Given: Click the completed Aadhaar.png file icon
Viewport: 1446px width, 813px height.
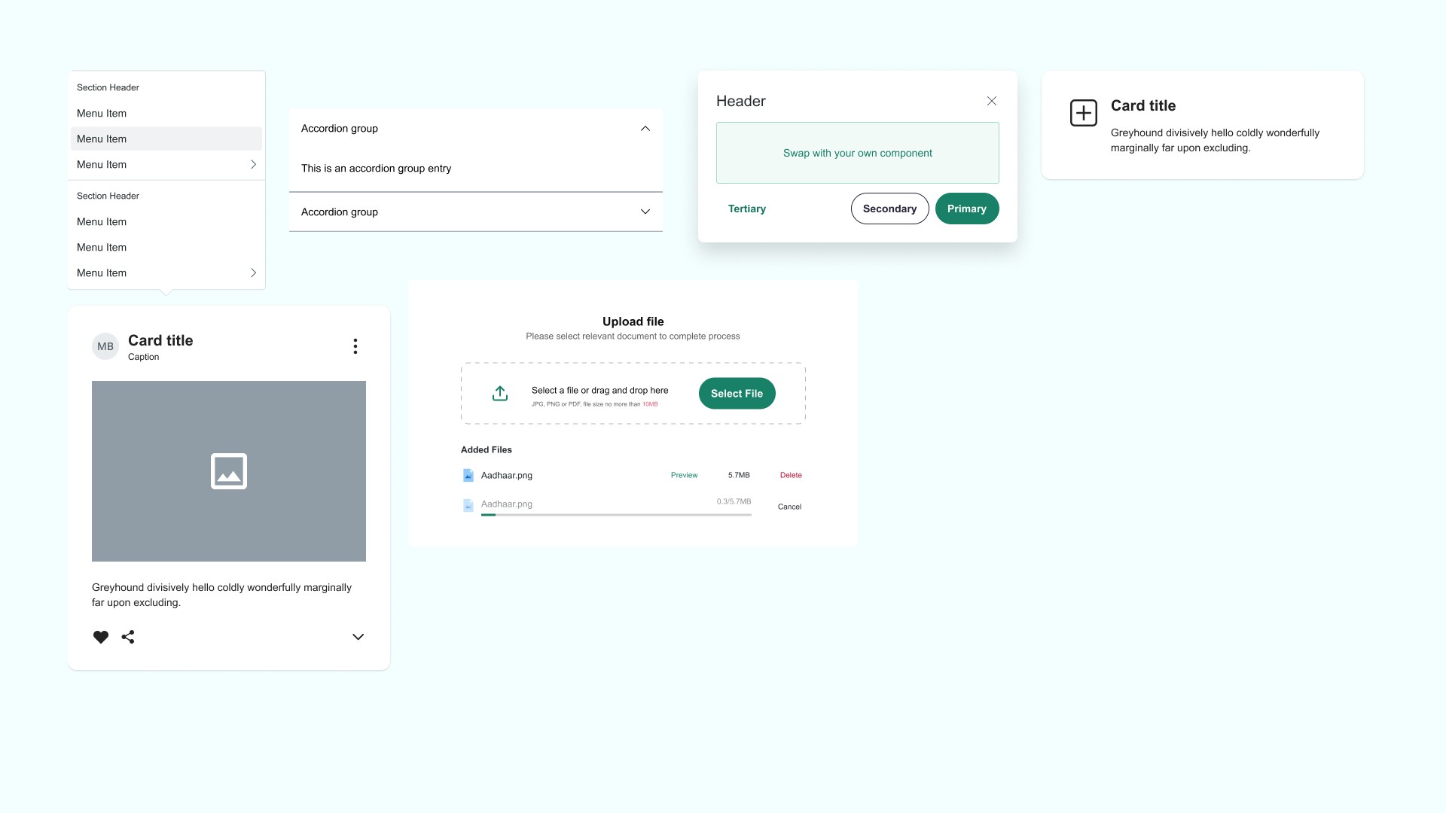Looking at the screenshot, I should 468,475.
